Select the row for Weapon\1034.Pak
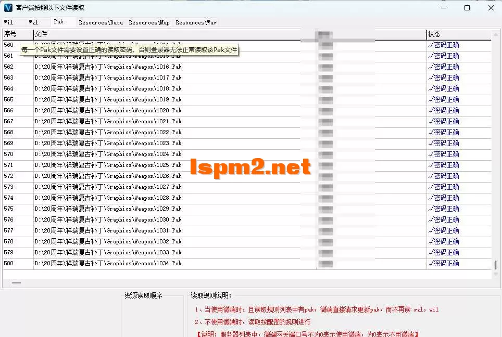 [x=246, y=264]
